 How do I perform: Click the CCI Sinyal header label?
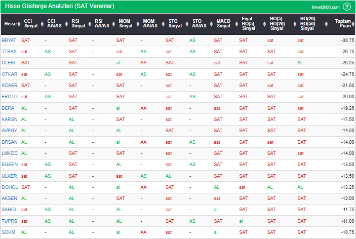tap(31, 23)
